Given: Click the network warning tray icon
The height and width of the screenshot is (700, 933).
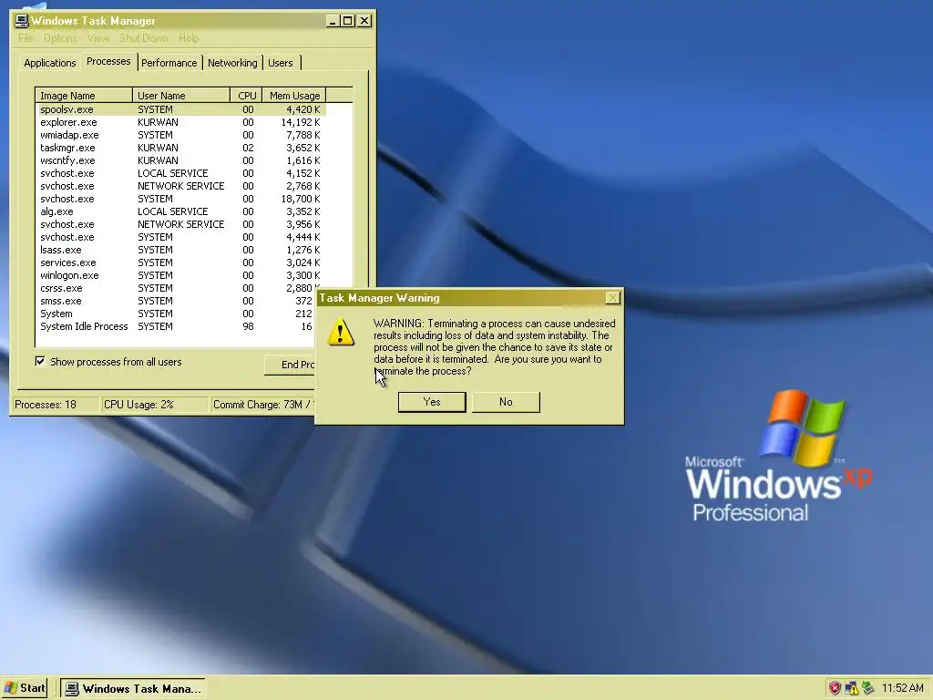Looking at the screenshot, I should 852,689.
